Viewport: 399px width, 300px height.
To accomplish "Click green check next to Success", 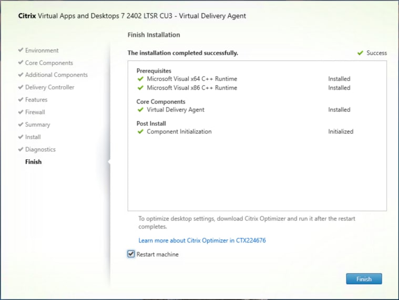I will click(x=360, y=53).
